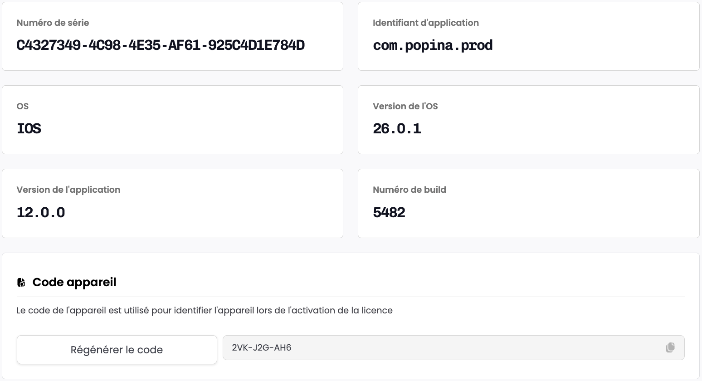Click the application version 12.0.0 value
Viewport: 702px width, 381px height.
pos(41,212)
